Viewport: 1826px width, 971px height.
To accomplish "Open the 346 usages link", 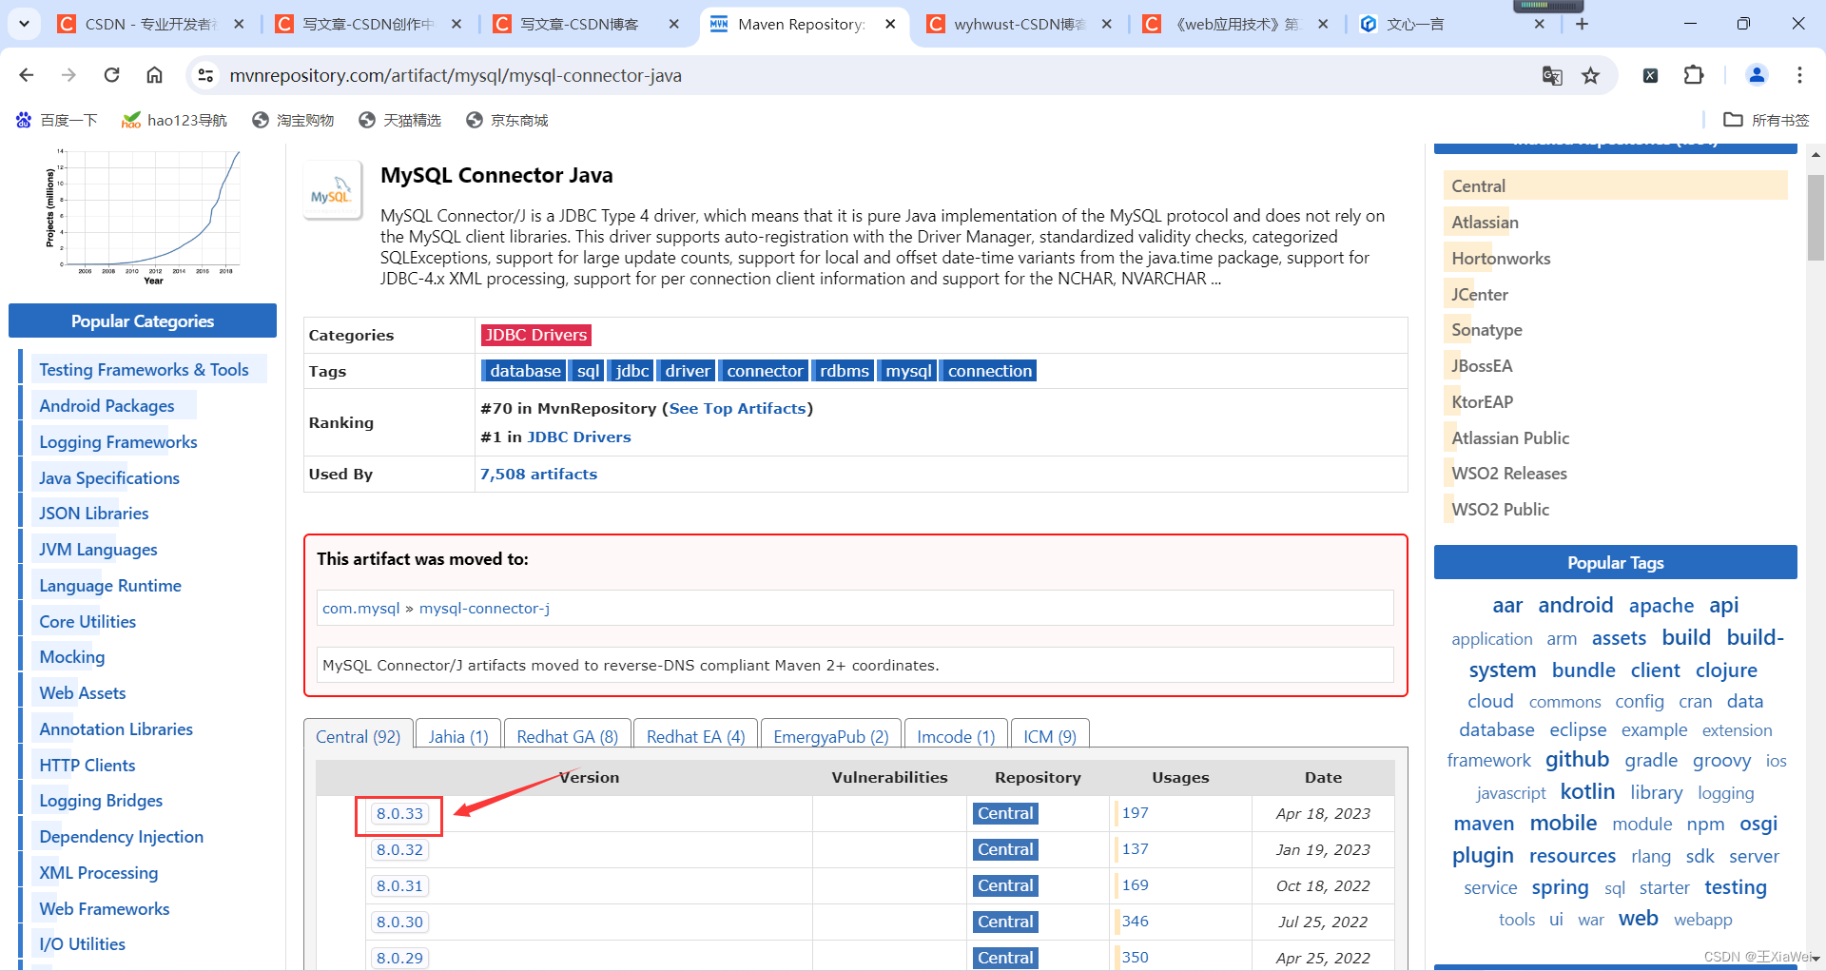I will [1136, 922].
